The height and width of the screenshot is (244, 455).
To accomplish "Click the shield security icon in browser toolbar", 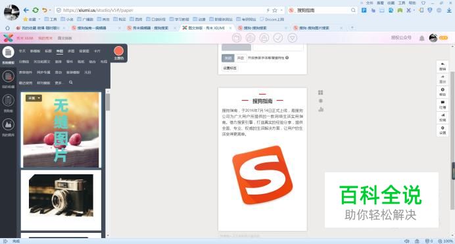I will pyautogui.click(x=430, y=10).
